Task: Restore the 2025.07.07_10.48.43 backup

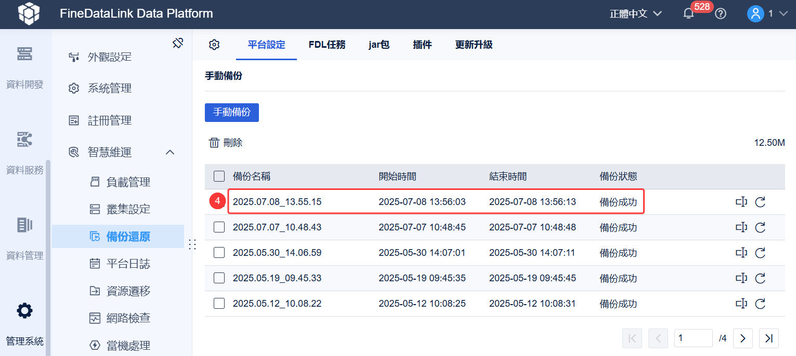Action: [760, 227]
